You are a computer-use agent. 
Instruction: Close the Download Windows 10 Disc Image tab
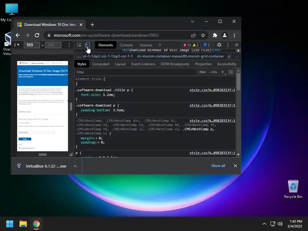click(81, 25)
